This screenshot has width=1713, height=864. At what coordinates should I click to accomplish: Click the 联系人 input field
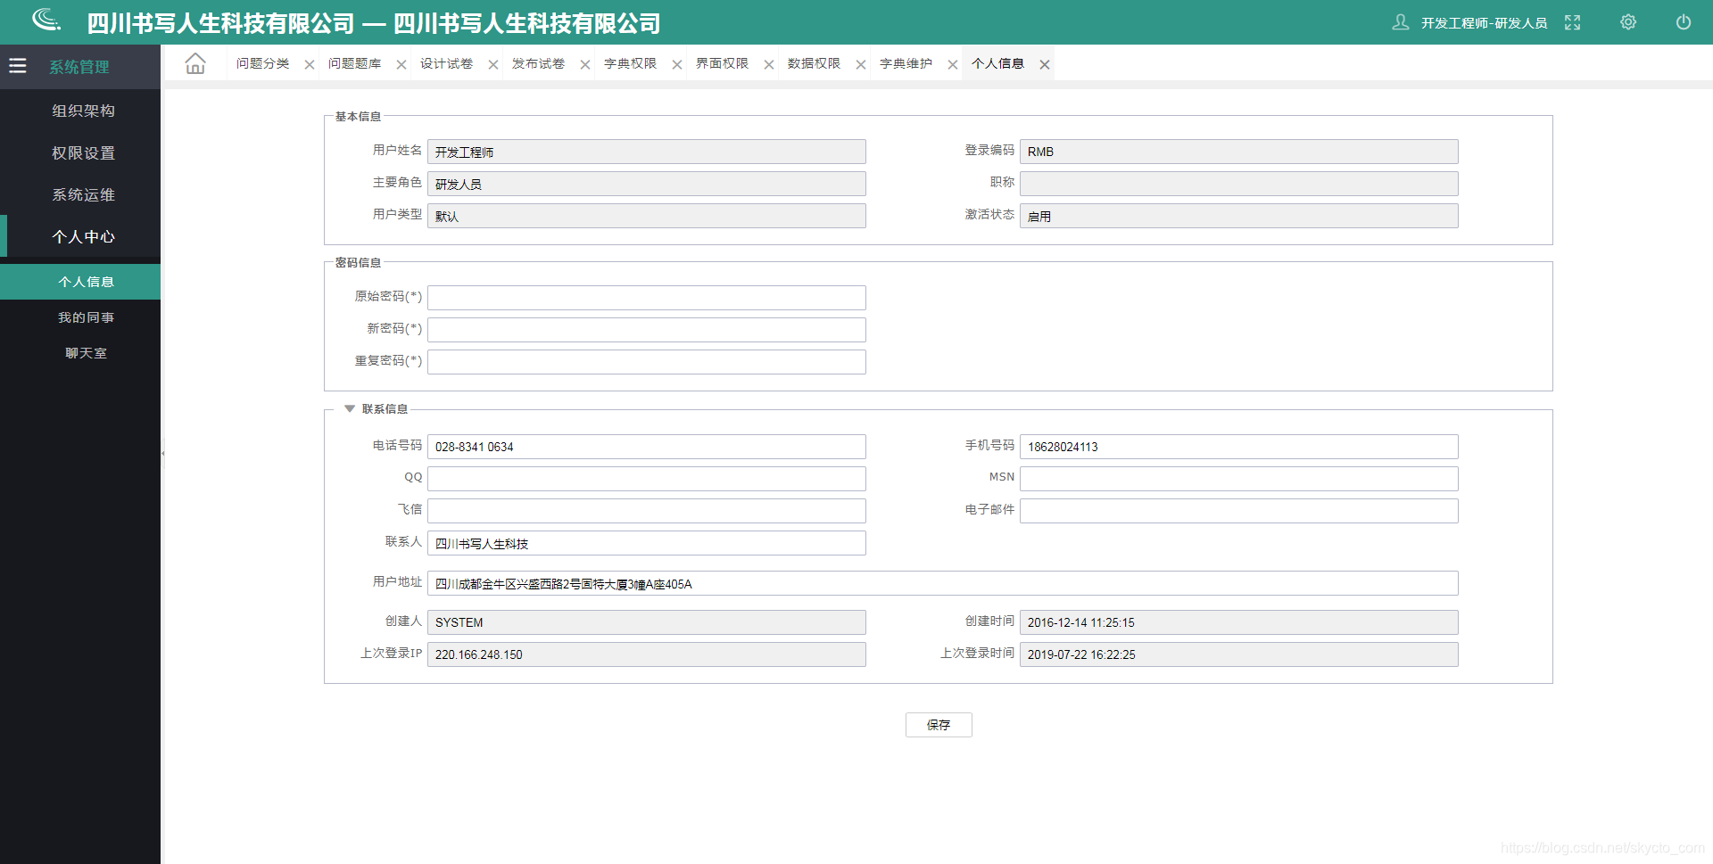[647, 543]
